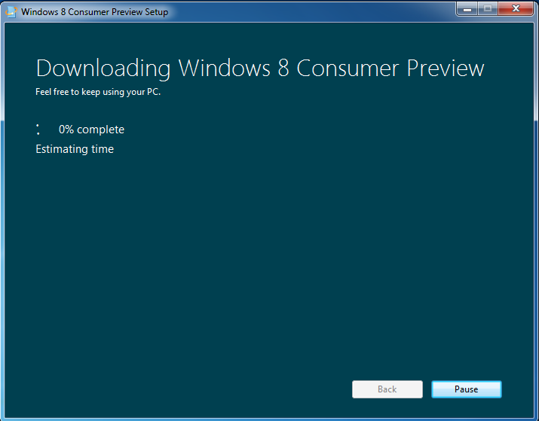Image resolution: width=539 pixels, height=421 pixels.
Task: Pause the Windows 8 download
Action: pyautogui.click(x=466, y=389)
